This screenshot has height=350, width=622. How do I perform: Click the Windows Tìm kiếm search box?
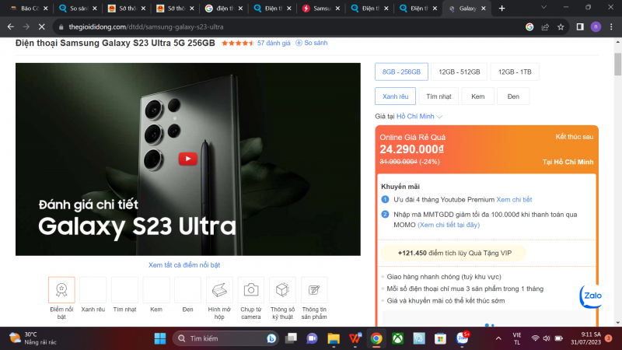tap(225, 338)
